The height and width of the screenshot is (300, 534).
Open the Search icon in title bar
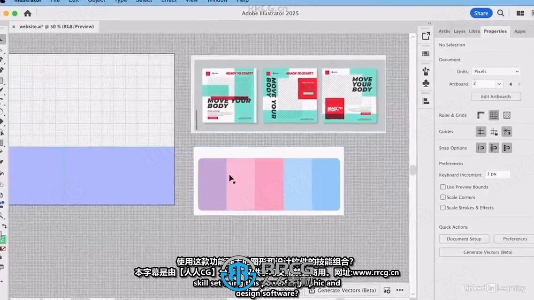point(500,13)
